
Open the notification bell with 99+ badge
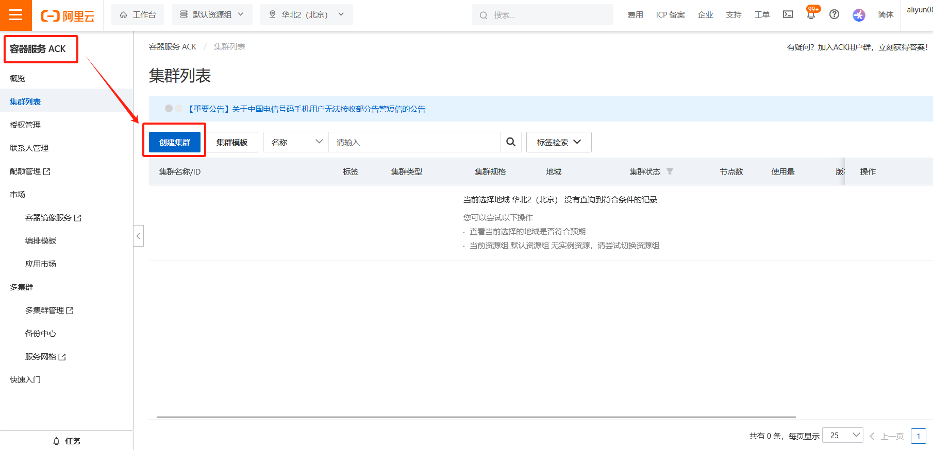[x=811, y=14]
